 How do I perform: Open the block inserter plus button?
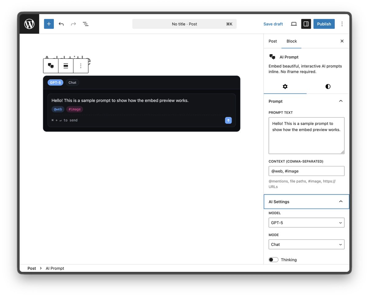coord(49,24)
